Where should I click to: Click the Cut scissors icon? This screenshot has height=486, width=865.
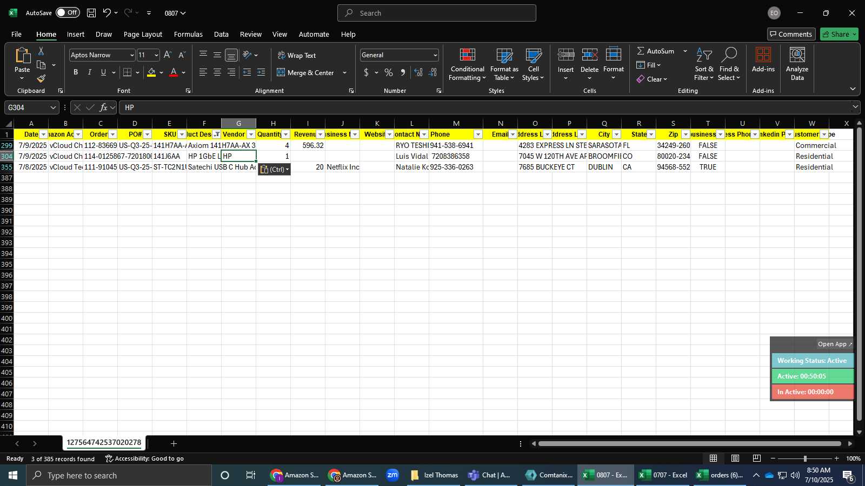[x=41, y=51]
